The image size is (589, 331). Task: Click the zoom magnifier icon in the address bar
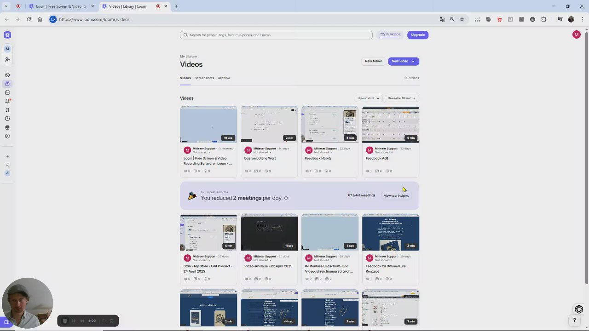[452, 19]
